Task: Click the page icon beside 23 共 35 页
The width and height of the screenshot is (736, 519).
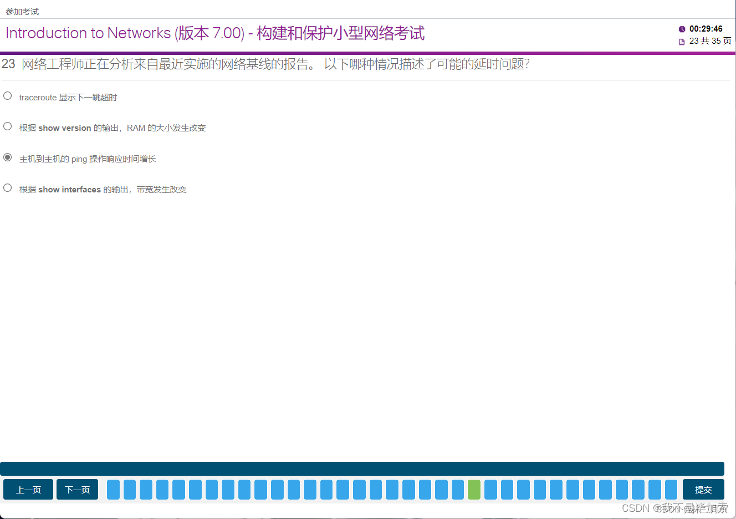Action: click(682, 42)
